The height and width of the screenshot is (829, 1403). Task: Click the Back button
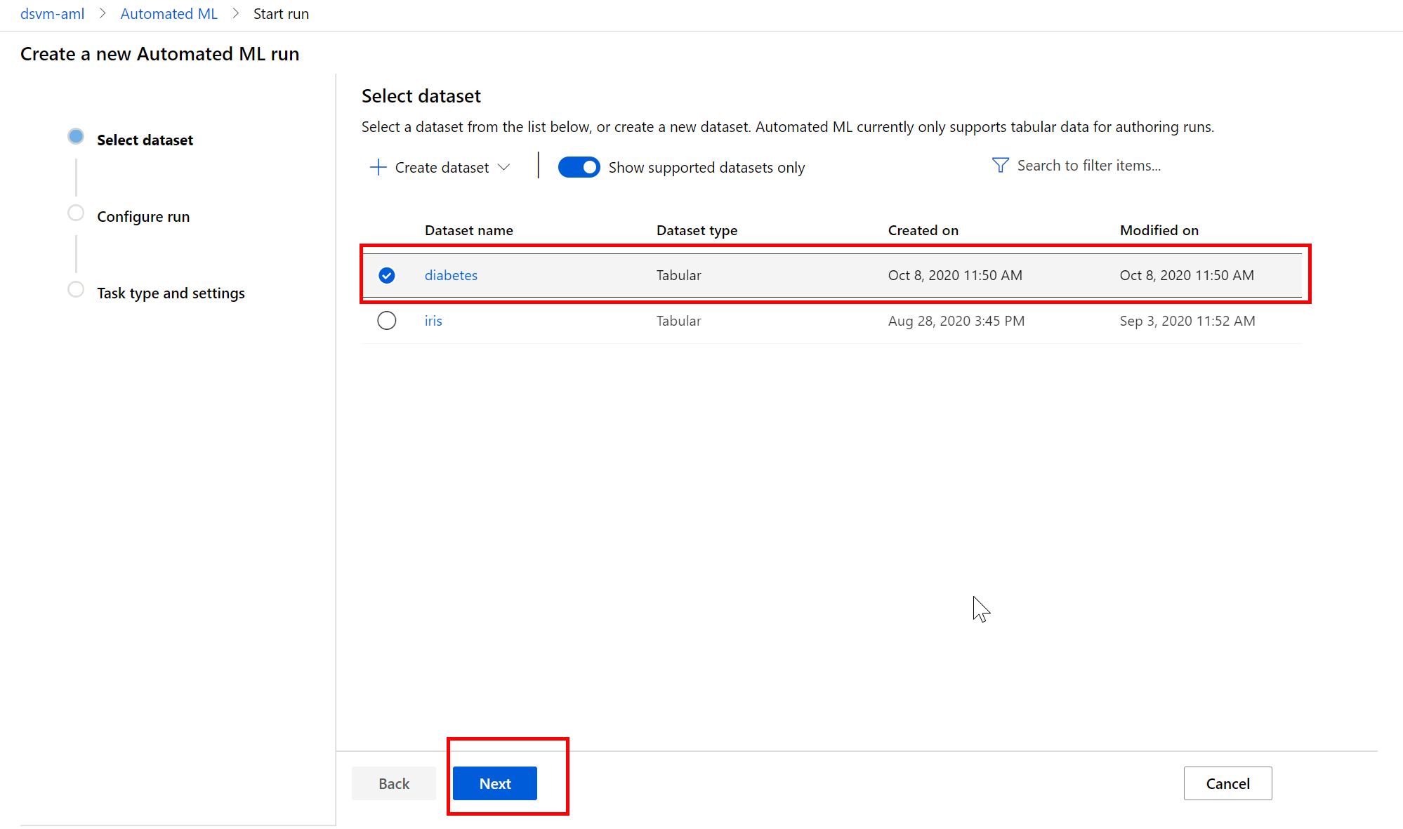click(x=393, y=783)
